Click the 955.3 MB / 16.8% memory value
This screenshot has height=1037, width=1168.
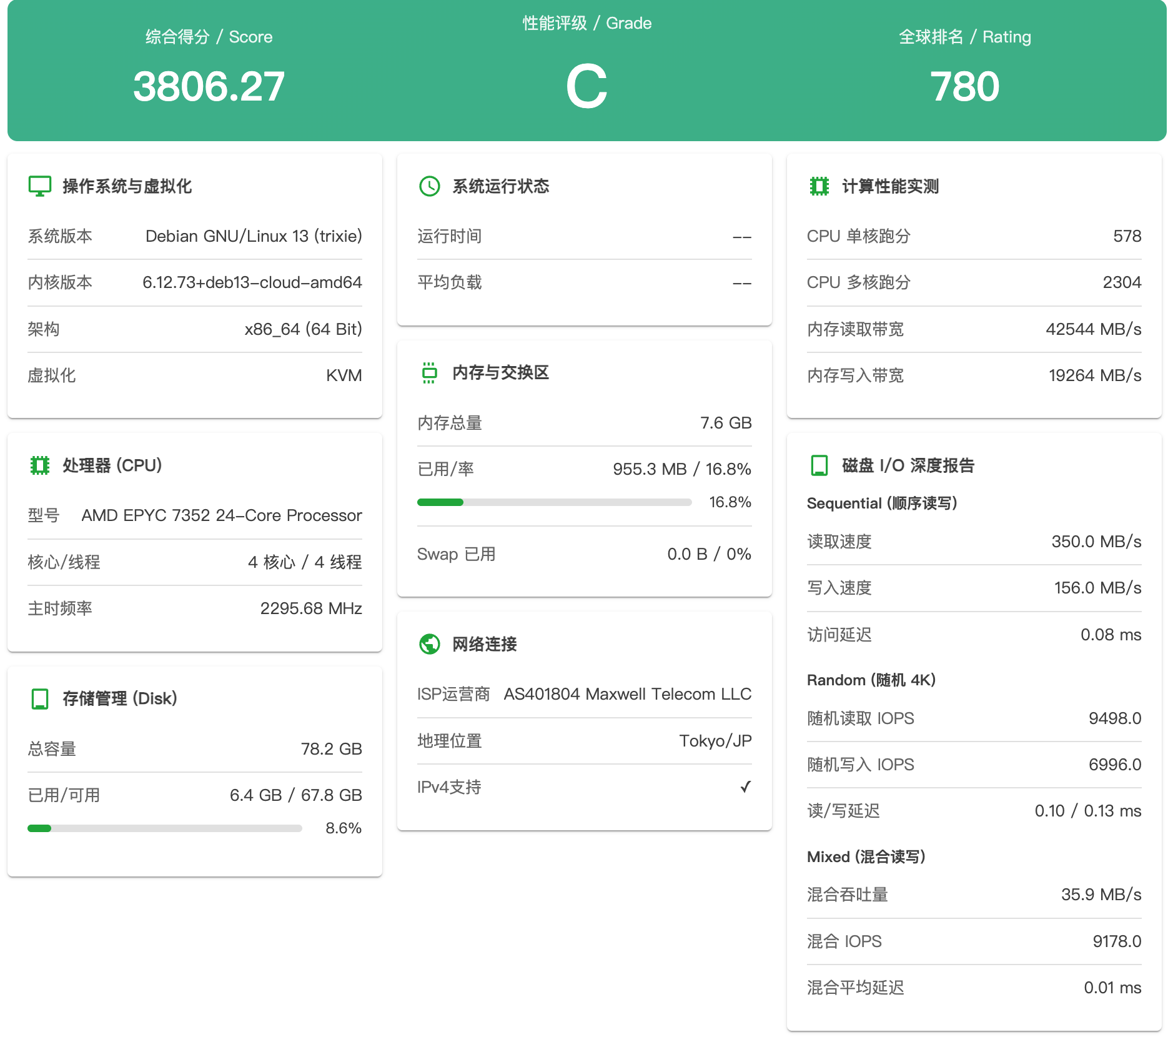click(682, 469)
